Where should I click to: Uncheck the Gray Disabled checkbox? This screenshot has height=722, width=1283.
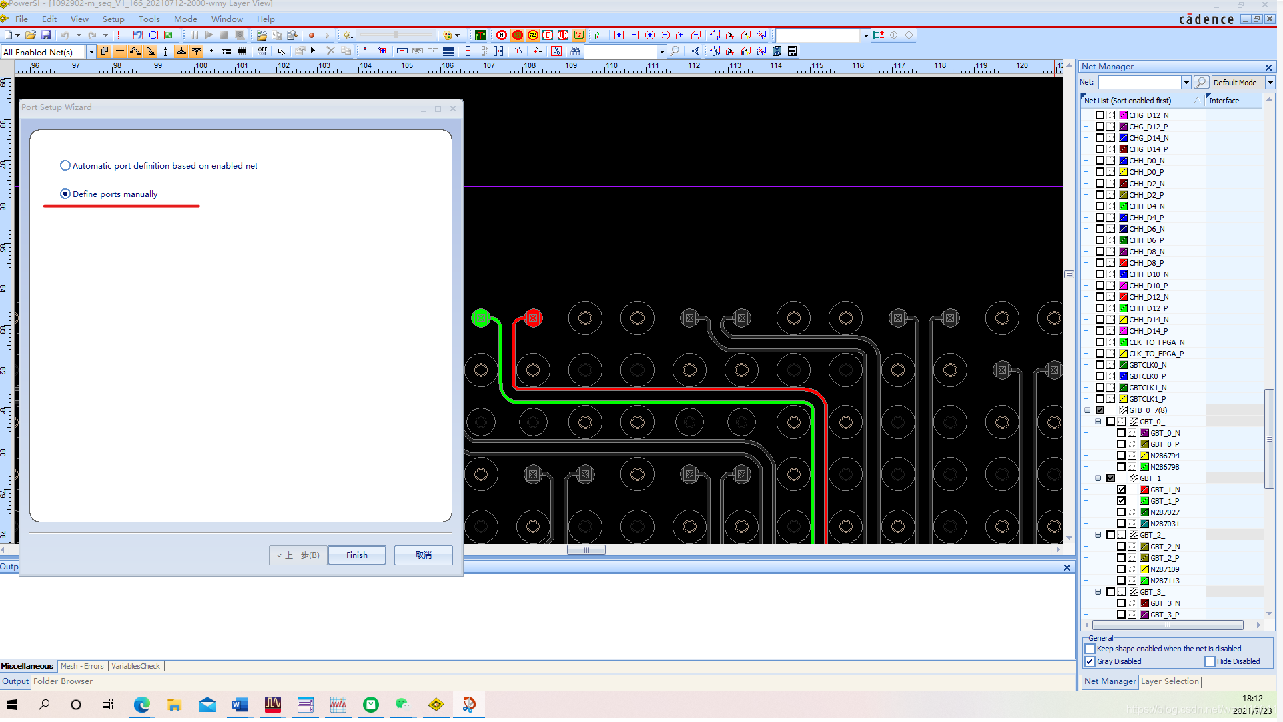pos(1090,661)
